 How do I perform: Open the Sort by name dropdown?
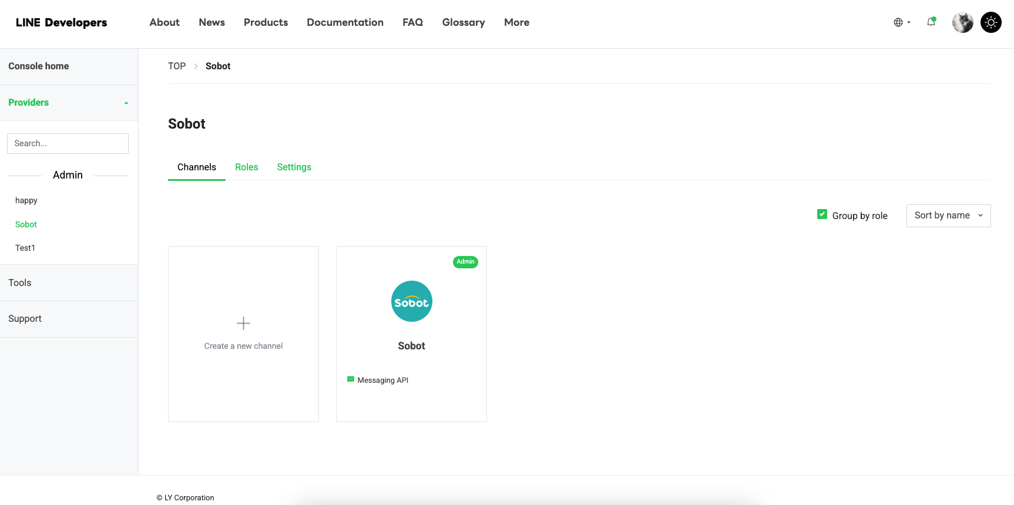(x=948, y=216)
